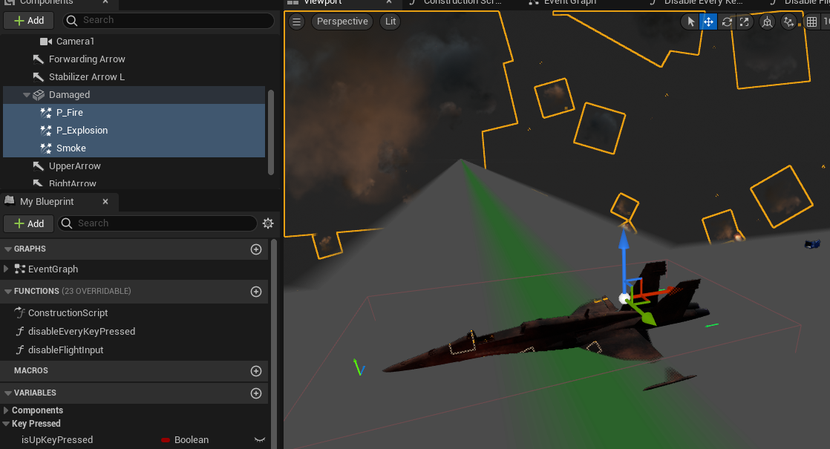Open the Lit view mode dropdown
Screen dimensions: 830x449
click(x=390, y=22)
